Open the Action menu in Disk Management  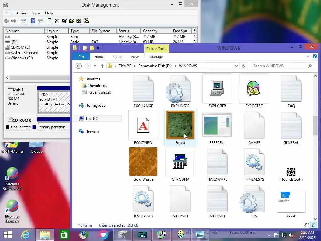point(22,13)
